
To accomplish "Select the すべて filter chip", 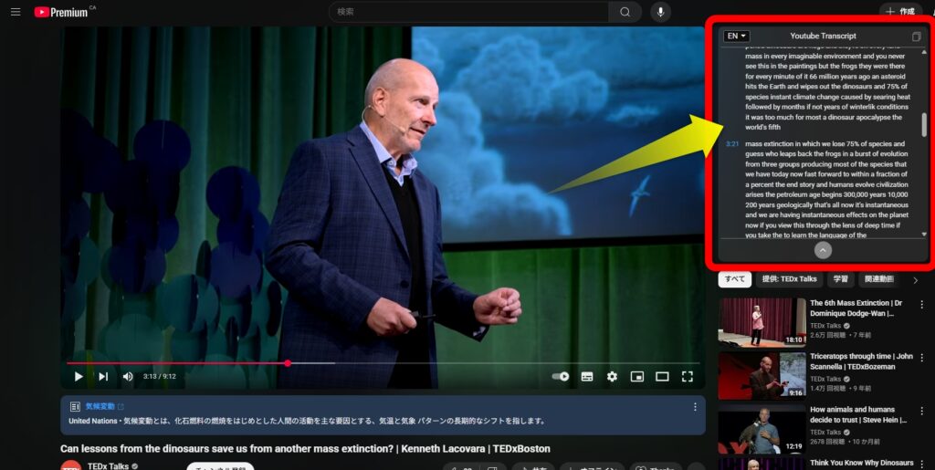I will (735, 278).
